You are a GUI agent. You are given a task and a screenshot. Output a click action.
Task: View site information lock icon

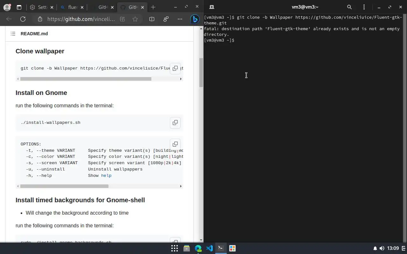(40, 19)
